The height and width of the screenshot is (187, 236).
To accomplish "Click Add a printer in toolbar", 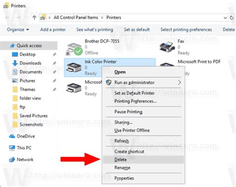I will point(53,30).
